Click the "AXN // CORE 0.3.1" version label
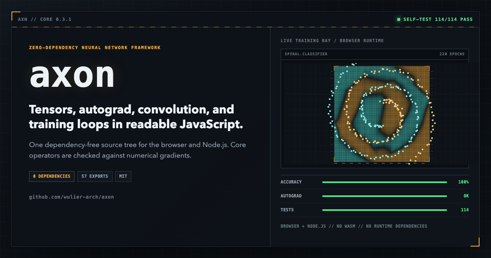Image resolution: width=491 pixels, height=258 pixels. pyautogui.click(x=44, y=19)
